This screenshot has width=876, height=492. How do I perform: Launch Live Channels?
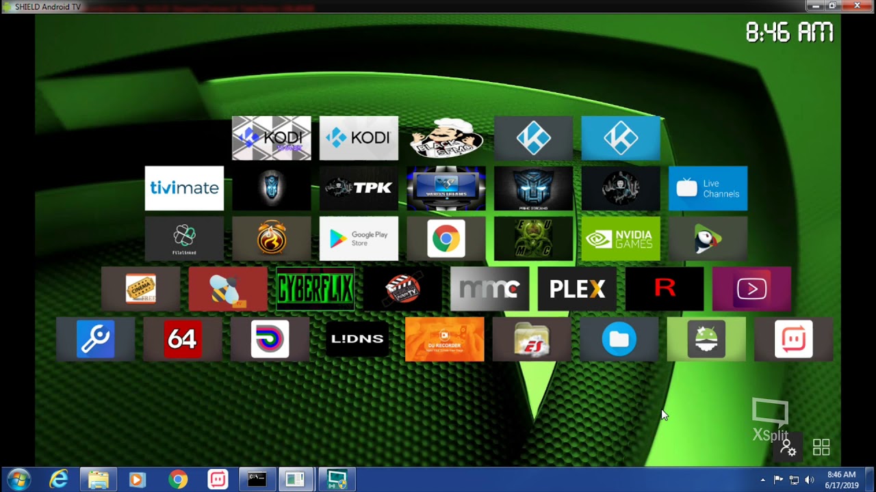pos(708,188)
